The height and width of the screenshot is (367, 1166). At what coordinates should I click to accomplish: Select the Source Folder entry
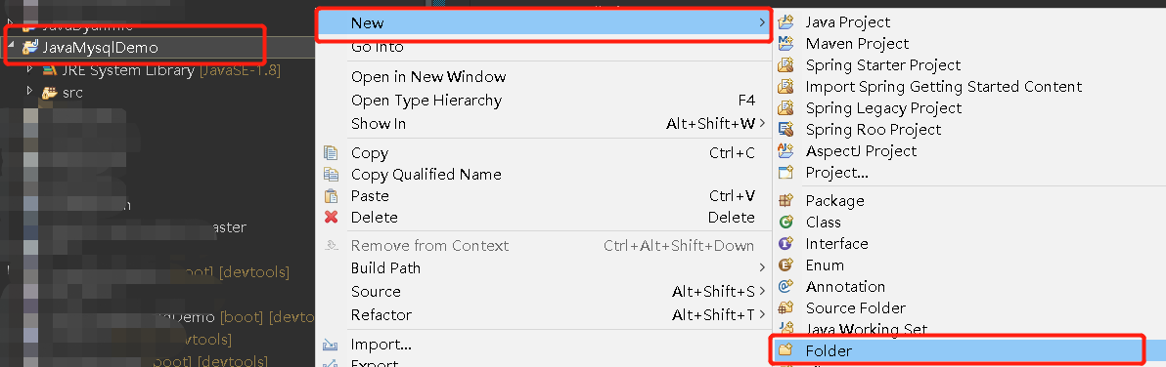[855, 308]
